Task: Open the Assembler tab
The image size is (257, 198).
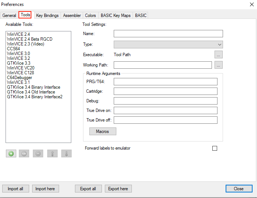Action: (x=72, y=16)
